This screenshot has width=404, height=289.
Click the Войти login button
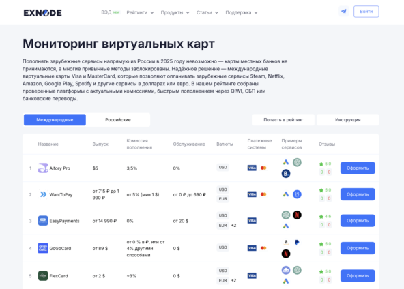tap(366, 12)
